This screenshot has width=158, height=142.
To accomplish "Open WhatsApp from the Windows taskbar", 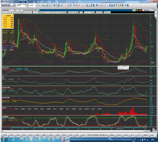I will pos(40,140).
